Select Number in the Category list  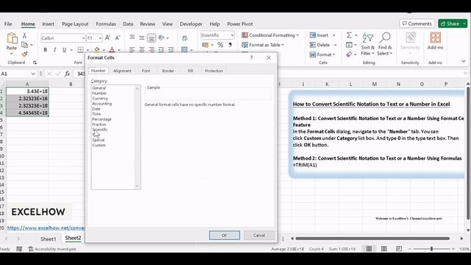(99, 93)
